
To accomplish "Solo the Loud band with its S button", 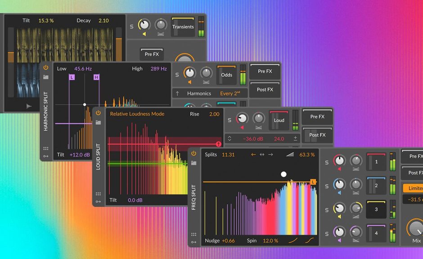I will tap(229, 119).
